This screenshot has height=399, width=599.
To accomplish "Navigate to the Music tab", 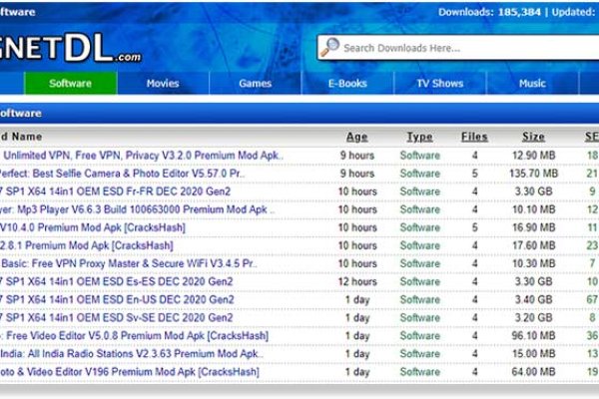I will tap(532, 84).
